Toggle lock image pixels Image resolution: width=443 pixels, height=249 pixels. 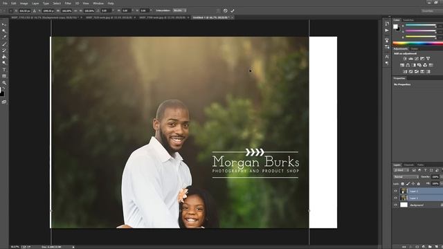[x=408, y=184]
